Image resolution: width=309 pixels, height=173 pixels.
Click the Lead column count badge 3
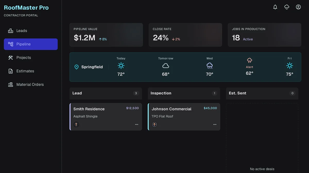click(x=136, y=93)
